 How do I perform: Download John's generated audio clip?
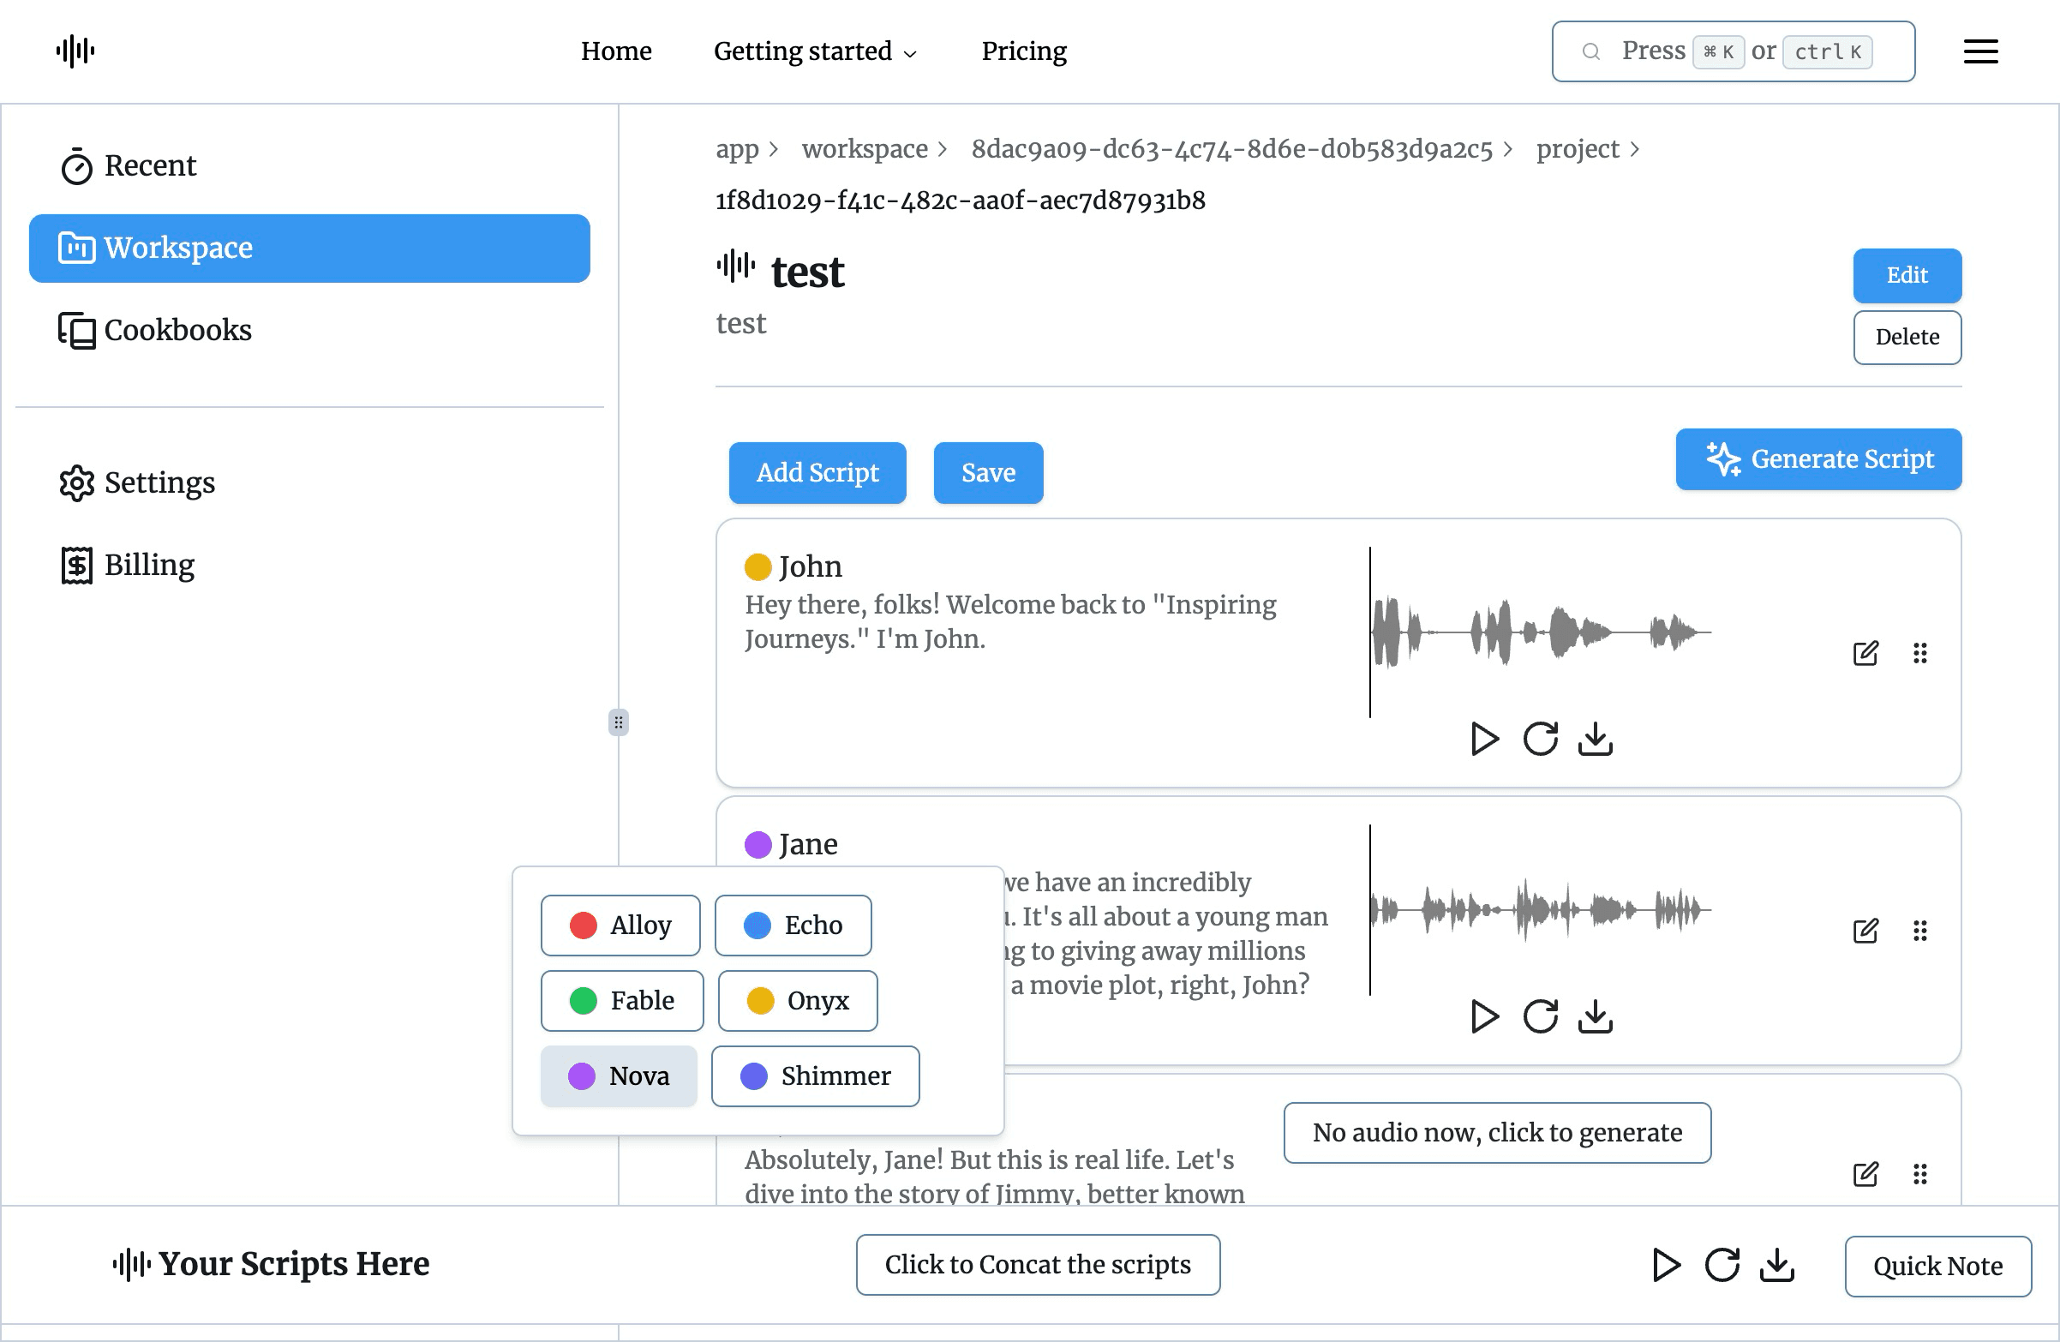click(x=1595, y=737)
